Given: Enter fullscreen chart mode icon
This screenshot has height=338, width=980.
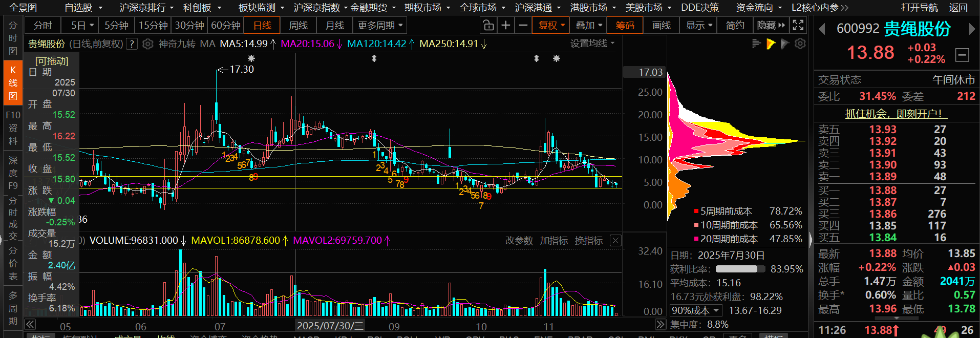Looking at the screenshot, I should click(798, 25).
